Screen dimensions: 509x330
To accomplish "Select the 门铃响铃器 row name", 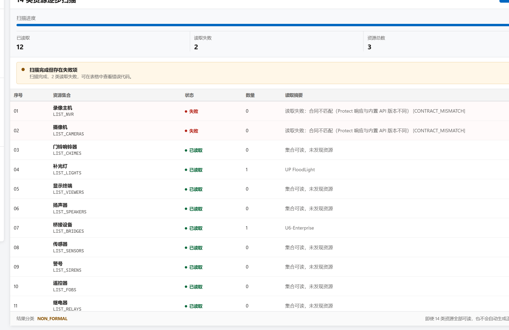I will click(x=65, y=147).
